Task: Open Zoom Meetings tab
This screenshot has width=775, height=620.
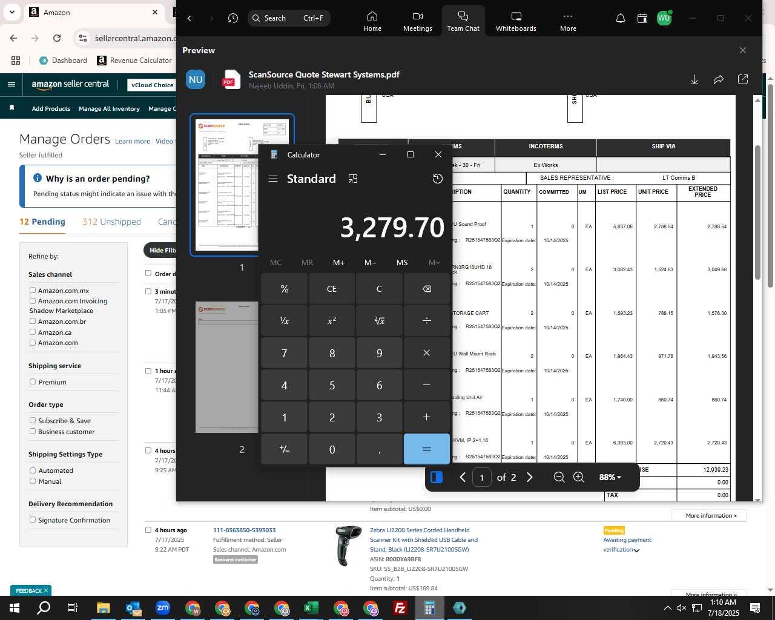Action: pos(418,21)
